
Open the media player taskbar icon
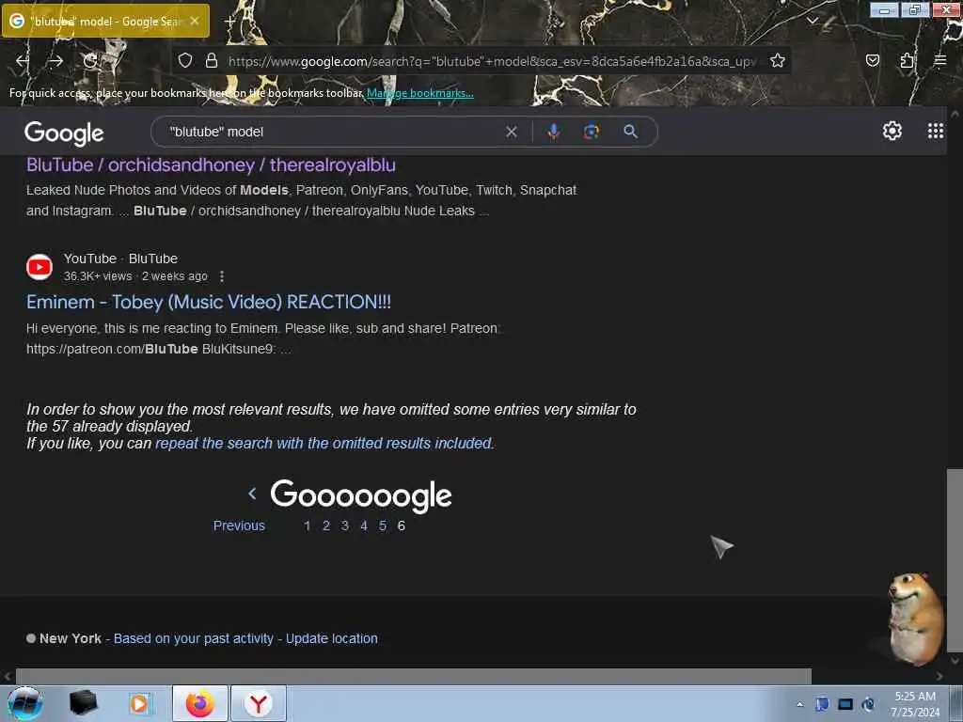click(x=140, y=703)
